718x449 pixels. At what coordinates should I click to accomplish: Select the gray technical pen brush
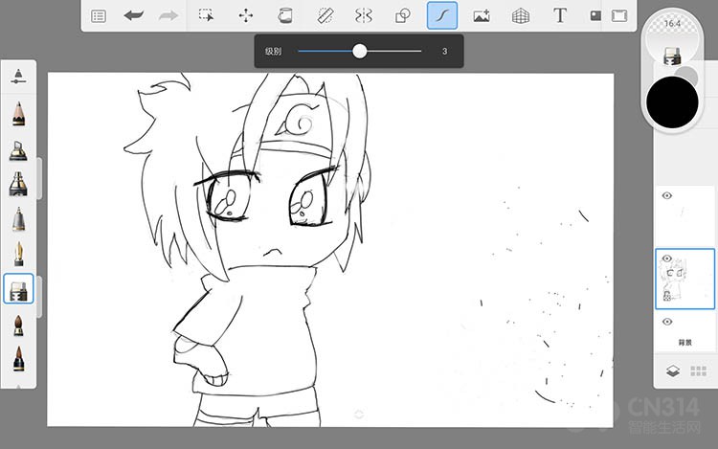click(x=18, y=219)
